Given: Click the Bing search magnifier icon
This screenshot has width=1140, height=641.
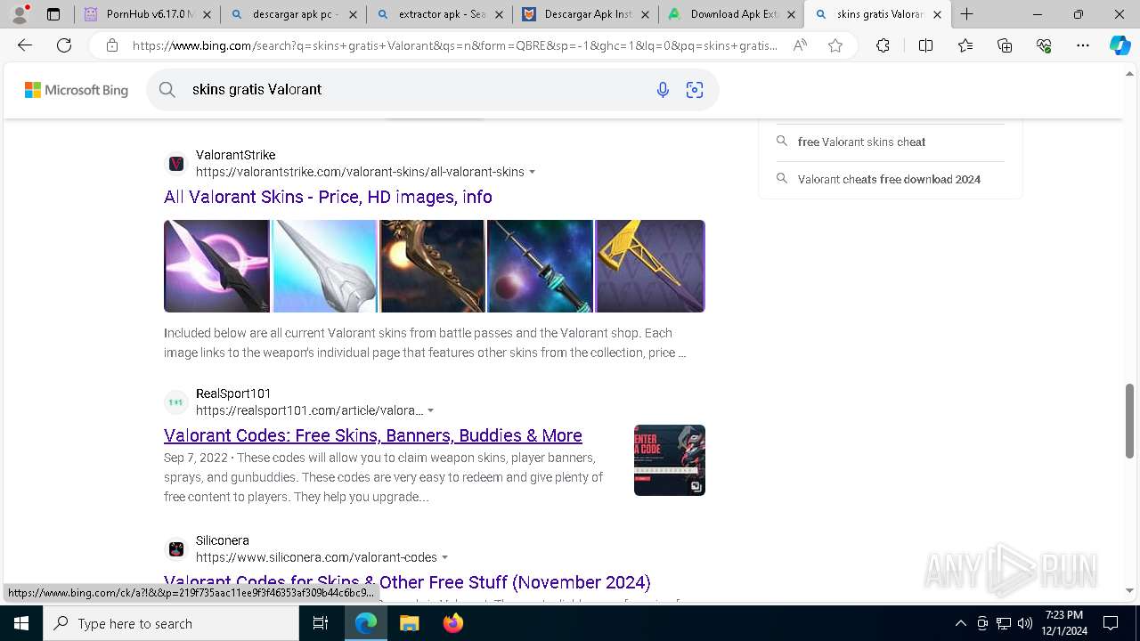Looking at the screenshot, I should tap(167, 89).
